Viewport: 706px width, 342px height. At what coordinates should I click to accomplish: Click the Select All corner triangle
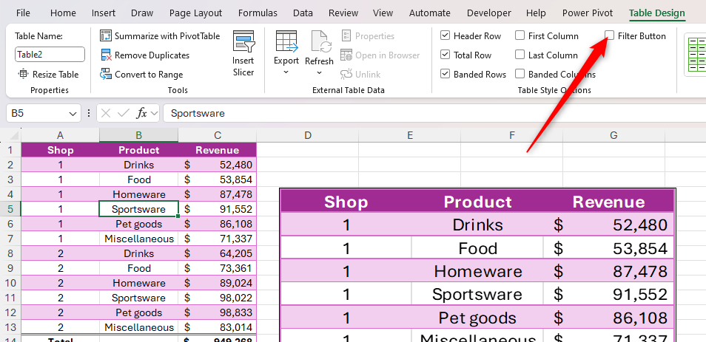click(x=15, y=135)
